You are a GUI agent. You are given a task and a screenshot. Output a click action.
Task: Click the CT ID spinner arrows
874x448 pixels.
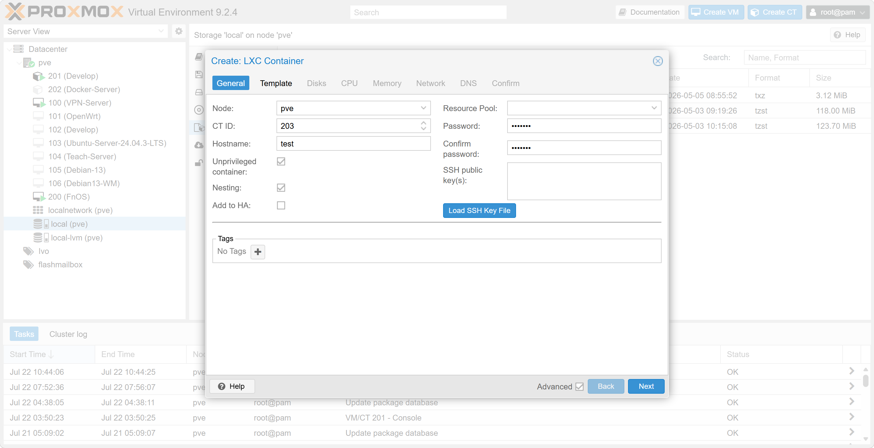pos(424,126)
